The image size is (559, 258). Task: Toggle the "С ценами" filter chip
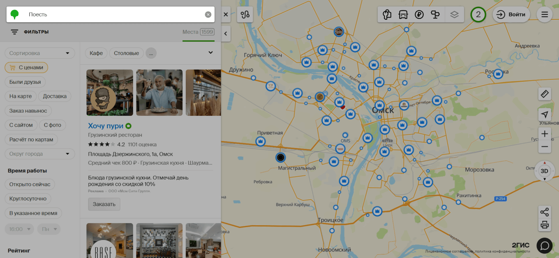coord(26,67)
